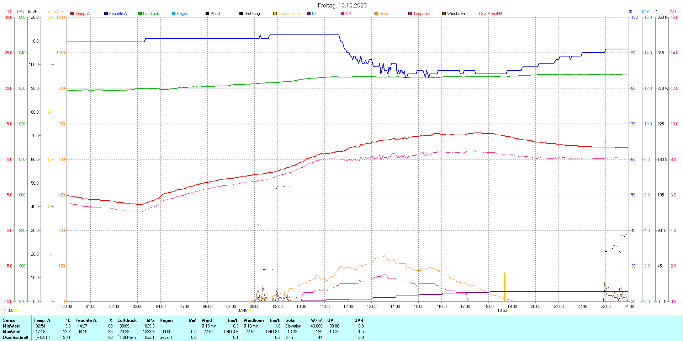Click the 'Elevation' label in the Solar column
The width and height of the screenshot is (683, 341).
click(293, 326)
